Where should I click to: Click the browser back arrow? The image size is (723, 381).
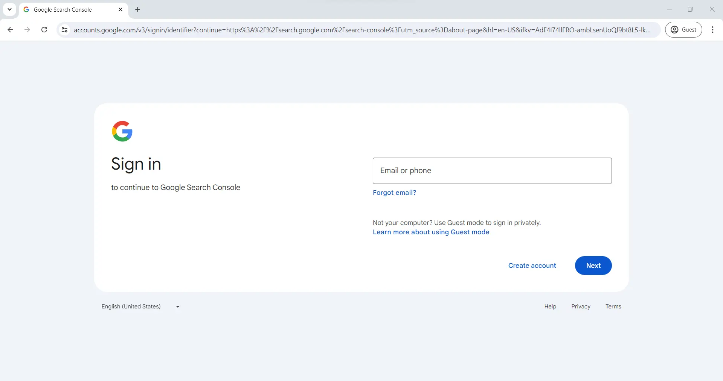click(11, 30)
